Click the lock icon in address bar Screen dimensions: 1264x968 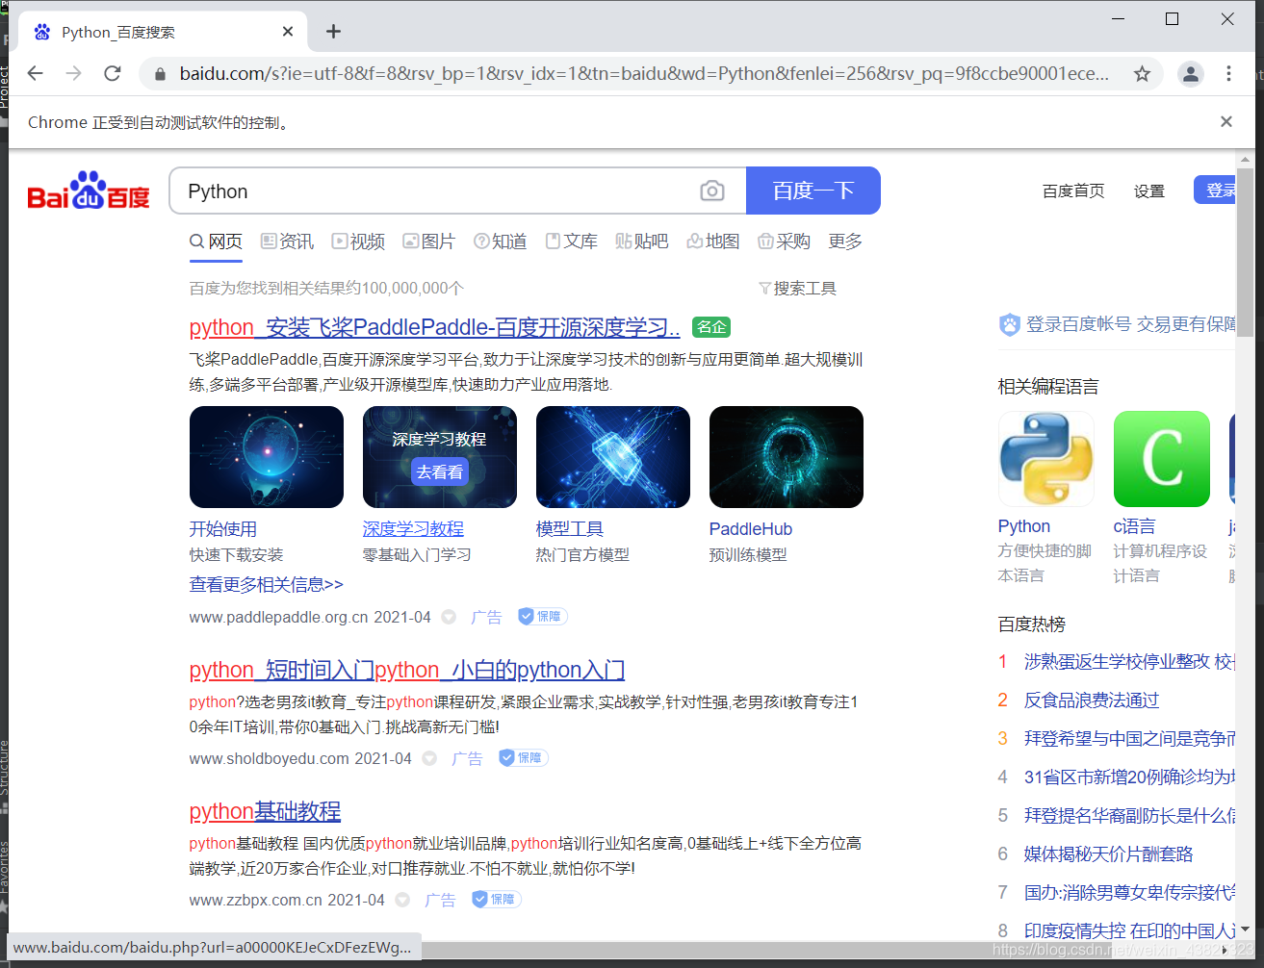(x=160, y=74)
